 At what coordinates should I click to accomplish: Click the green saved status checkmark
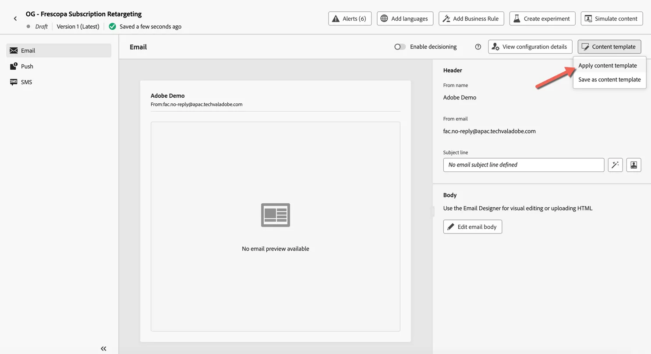[113, 26]
